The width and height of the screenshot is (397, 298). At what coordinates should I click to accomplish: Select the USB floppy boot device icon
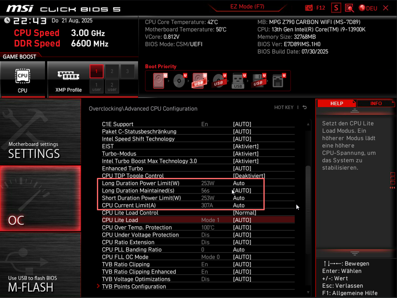pos(258,81)
